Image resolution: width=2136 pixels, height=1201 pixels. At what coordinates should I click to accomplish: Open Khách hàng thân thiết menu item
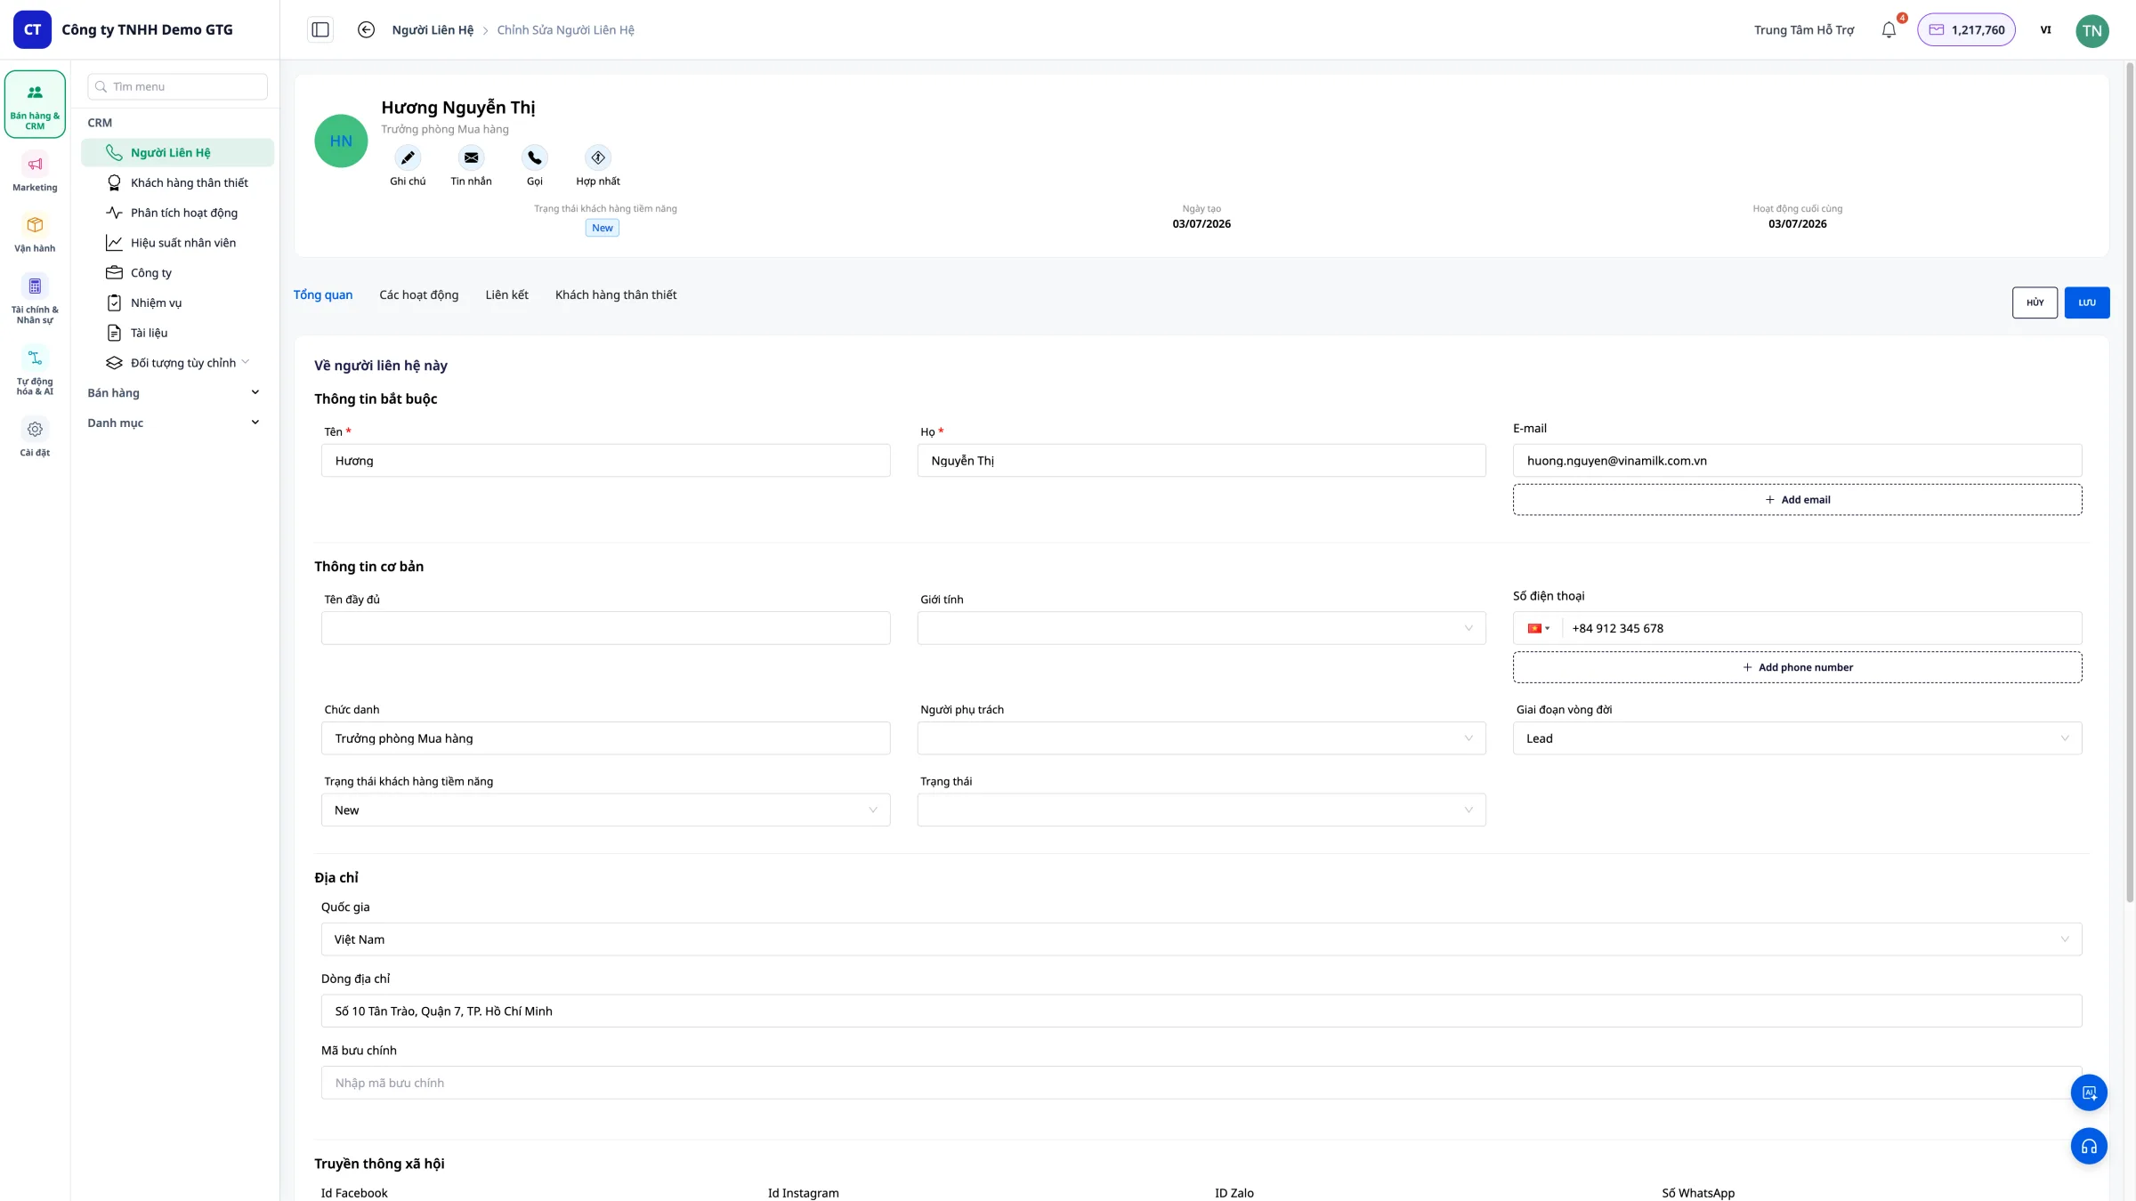[x=177, y=182]
